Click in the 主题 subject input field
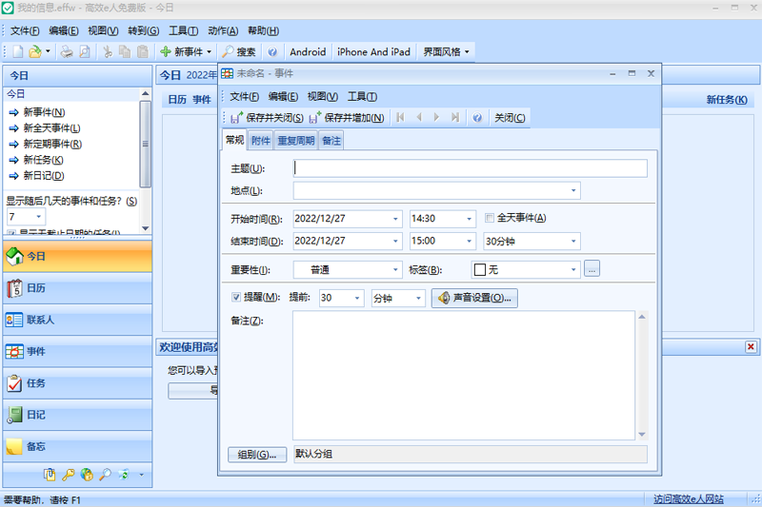The height and width of the screenshot is (507, 762). click(471, 168)
